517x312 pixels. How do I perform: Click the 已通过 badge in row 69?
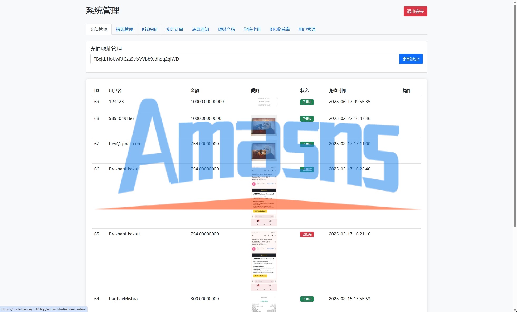[307, 102]
